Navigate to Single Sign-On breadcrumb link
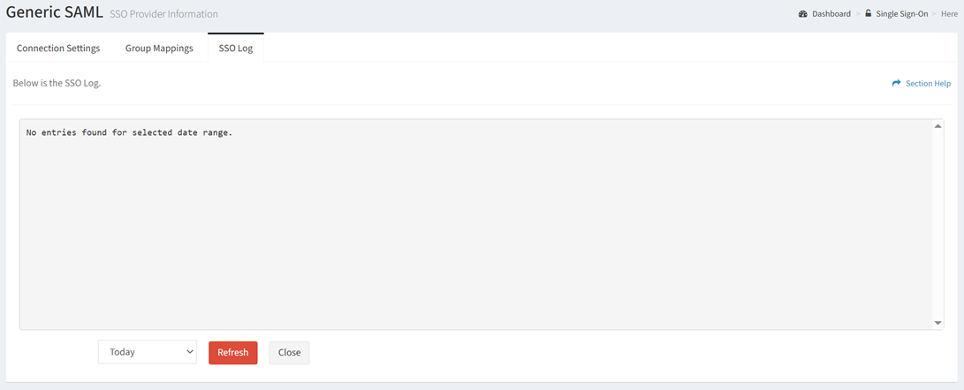964x390 pixels. click(902, 13)
